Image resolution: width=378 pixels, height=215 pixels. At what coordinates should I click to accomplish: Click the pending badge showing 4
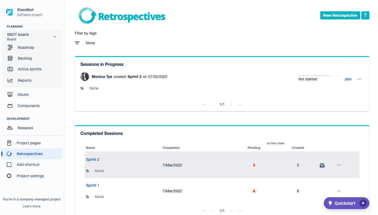tap(254, 191)
